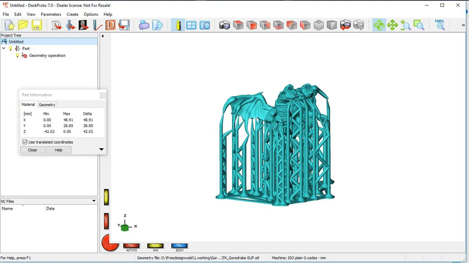Click the Subjects in View icon
This screenshot has height=263, width=469.
point(205,25)
